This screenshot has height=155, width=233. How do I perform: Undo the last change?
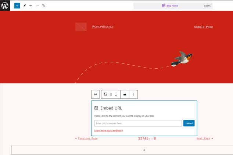point(31,6)
